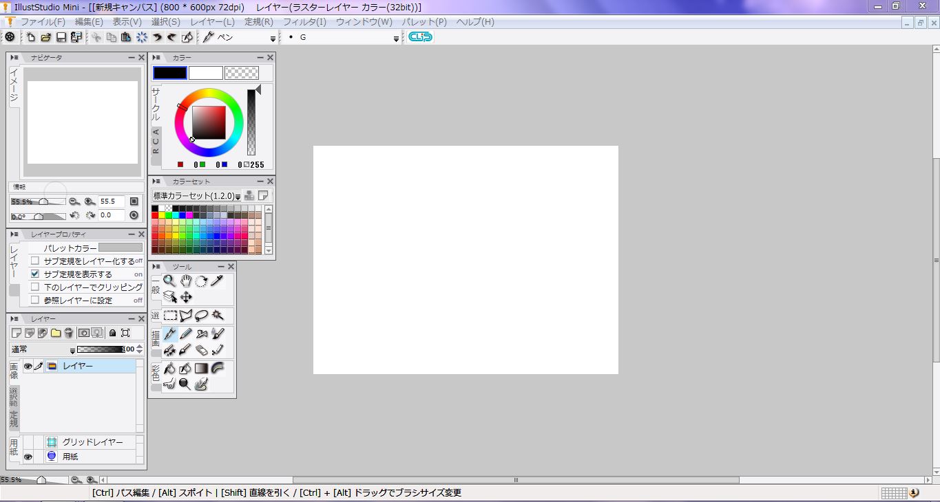Click the save floppy disk toolbar icon
The height and width of the screenshot is (502, 940).
61,37
